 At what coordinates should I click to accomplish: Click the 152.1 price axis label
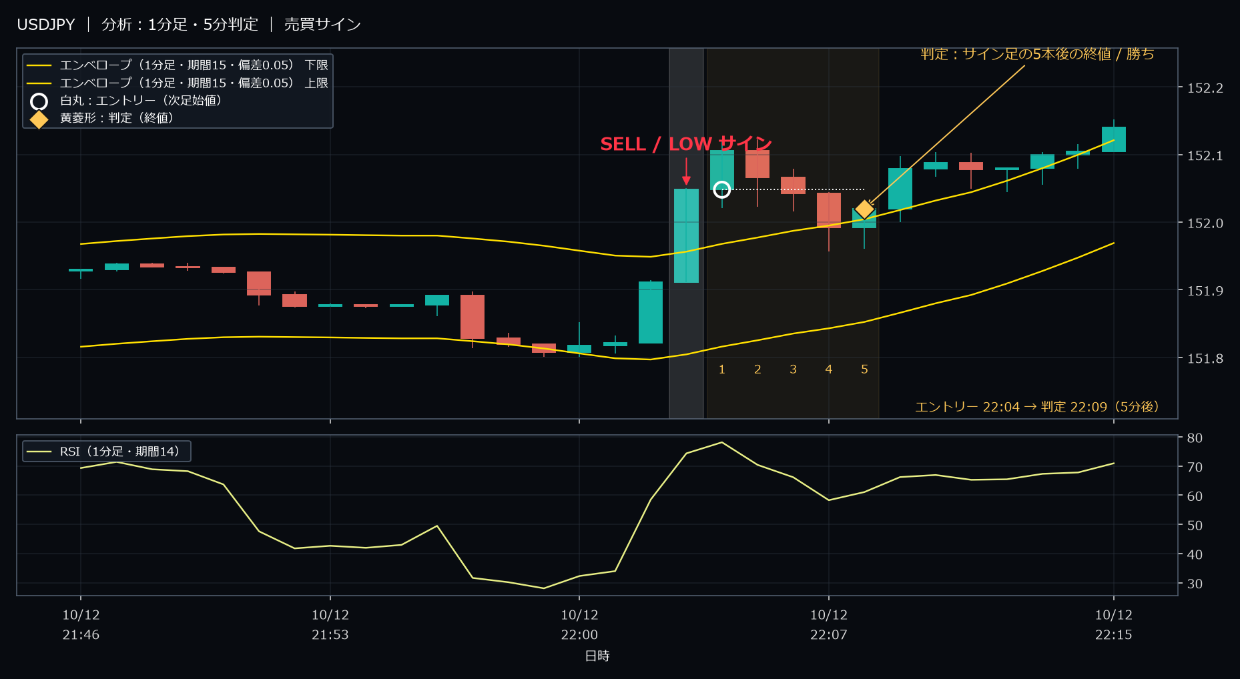(1205, 155)
